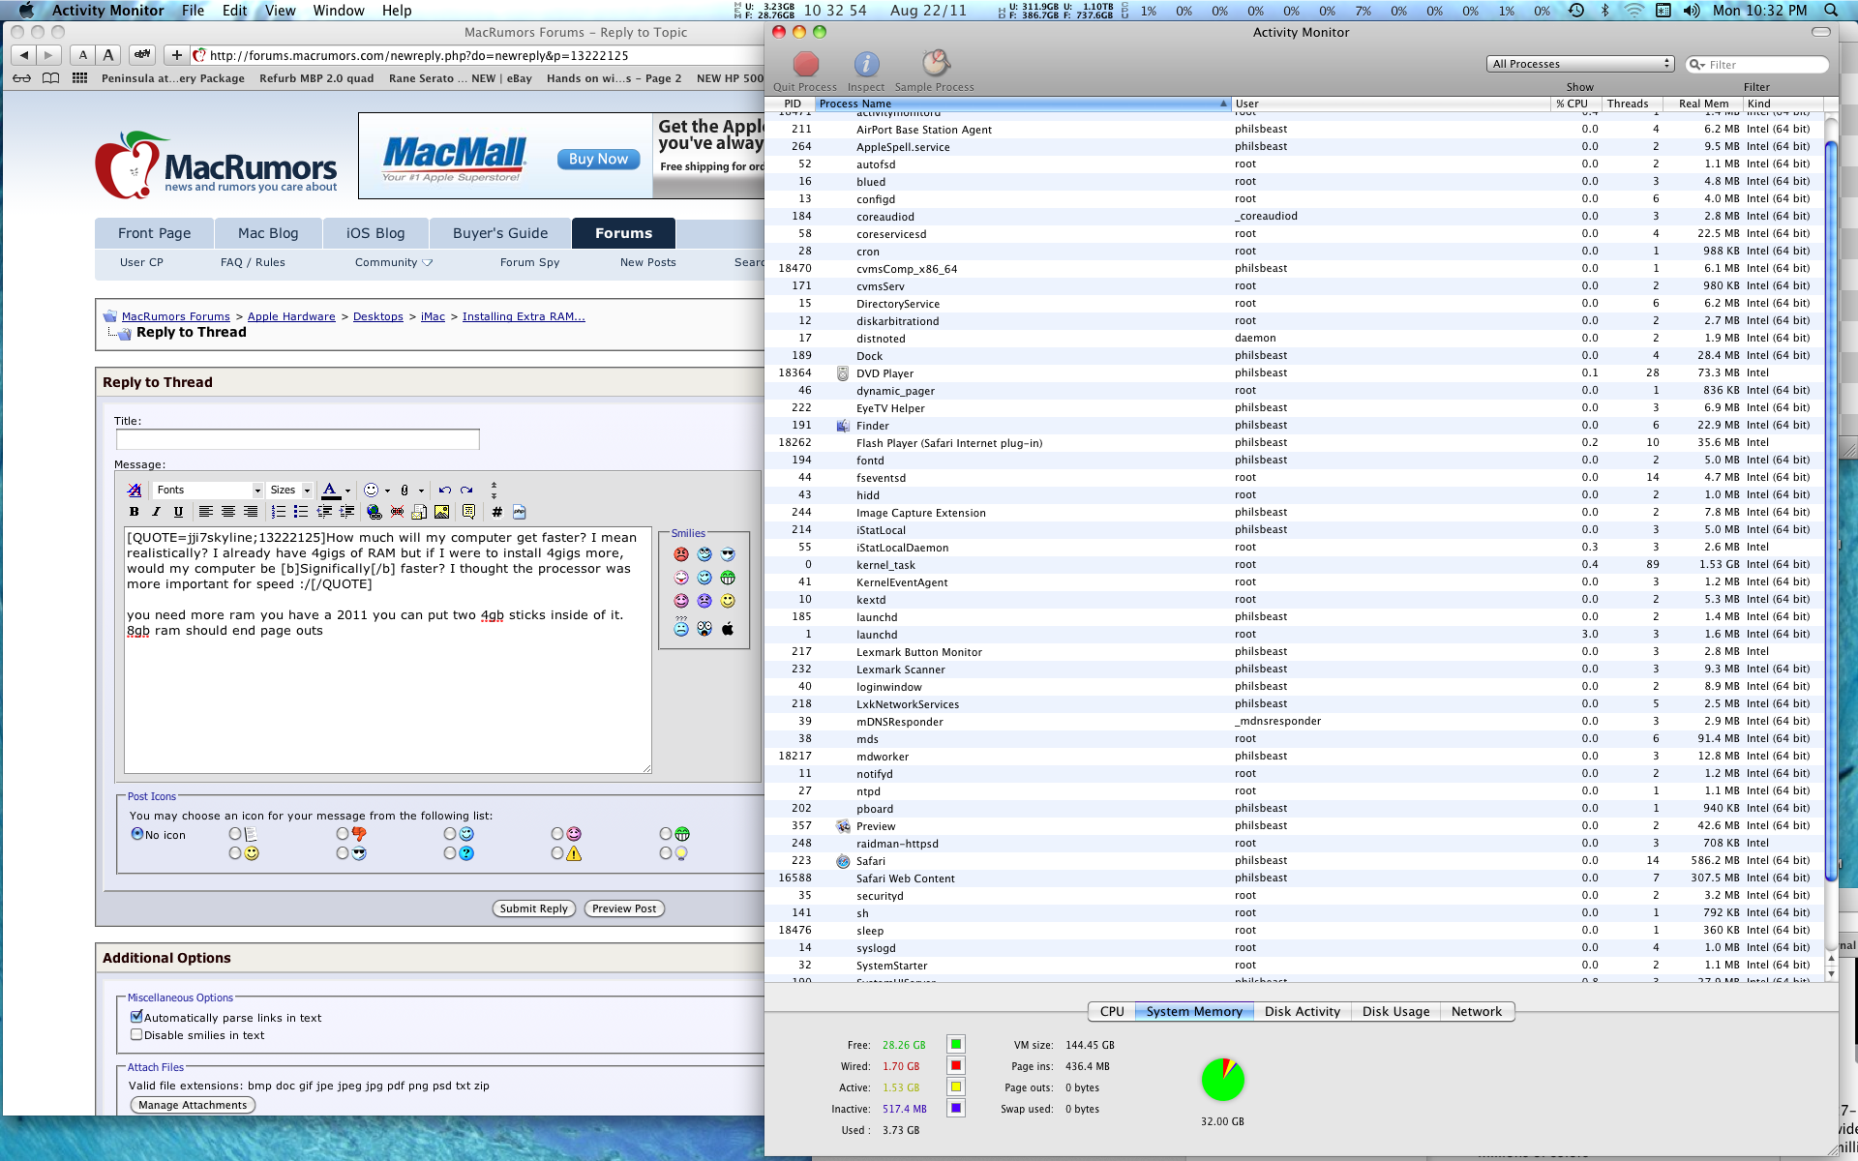The image size is (1858, 1161).
Task: Uncheck Automatically parse links in text
Action: [x=136, y=1017]
